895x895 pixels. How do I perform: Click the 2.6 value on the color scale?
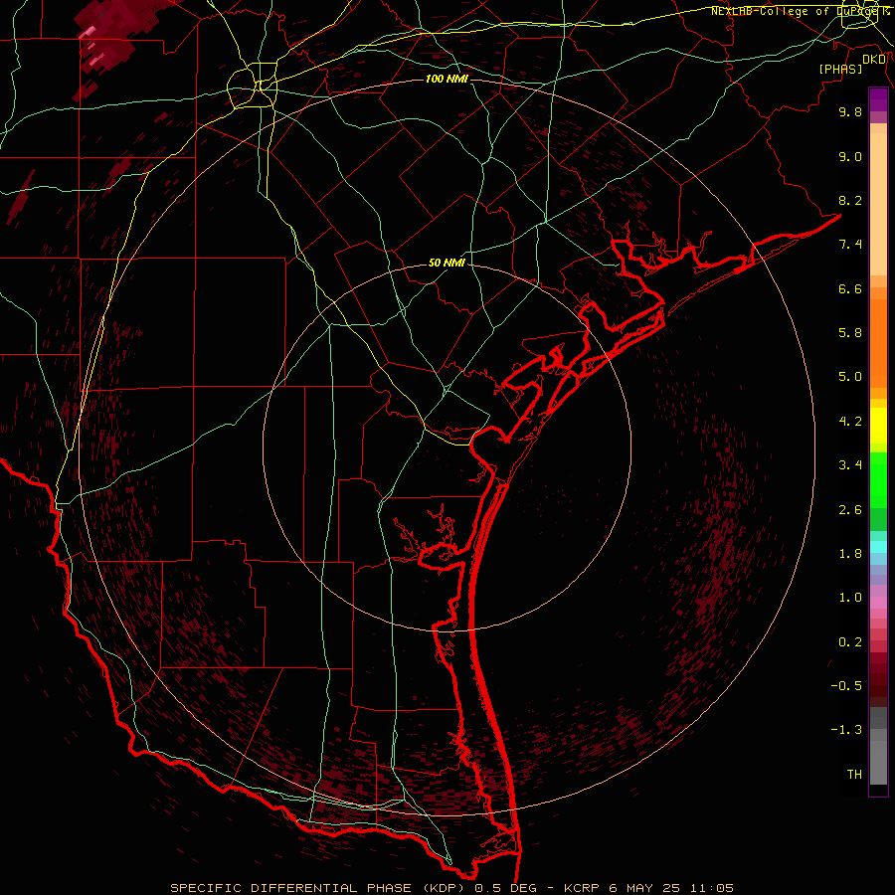(x=850, y=510)
